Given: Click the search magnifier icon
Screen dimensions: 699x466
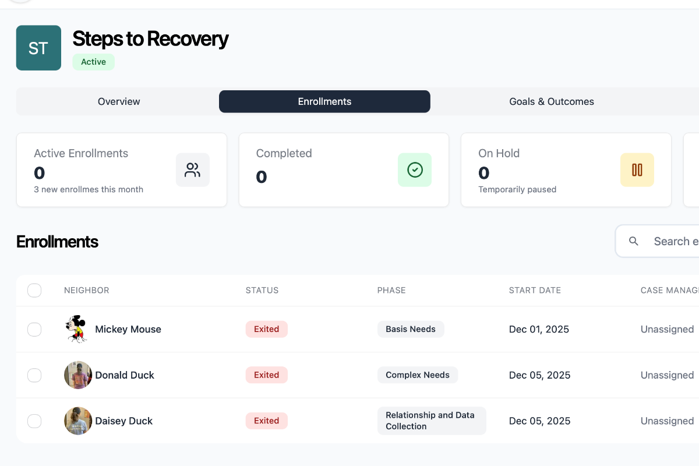Looking at the screenshot, I should pyautogui.click(x=634, y=241).
